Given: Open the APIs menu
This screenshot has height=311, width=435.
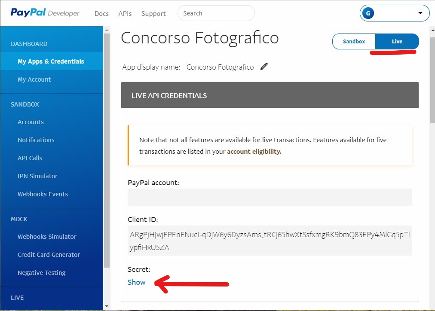Looking at the screenshot, I should 125,14.
